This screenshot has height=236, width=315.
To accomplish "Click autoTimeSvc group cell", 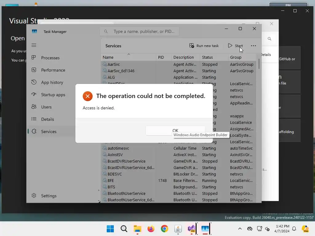I will [x=241, y=148].
